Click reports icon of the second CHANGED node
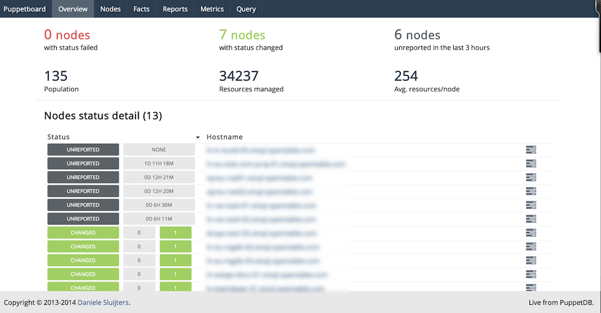Screen dimensions: 601x313 [531, 247]
